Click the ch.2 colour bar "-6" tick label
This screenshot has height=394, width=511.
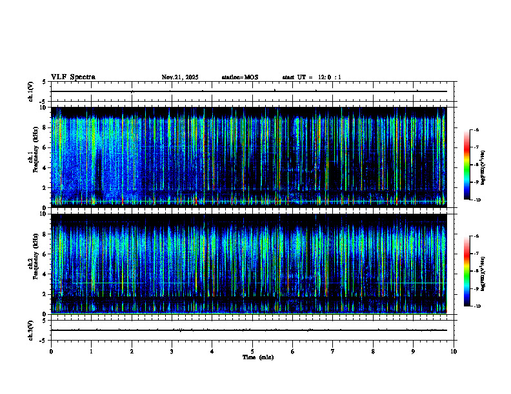tap(476, 236)
